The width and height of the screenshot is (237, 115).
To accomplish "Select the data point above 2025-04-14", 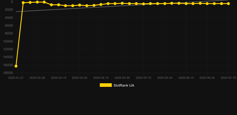I will [101, 4].
